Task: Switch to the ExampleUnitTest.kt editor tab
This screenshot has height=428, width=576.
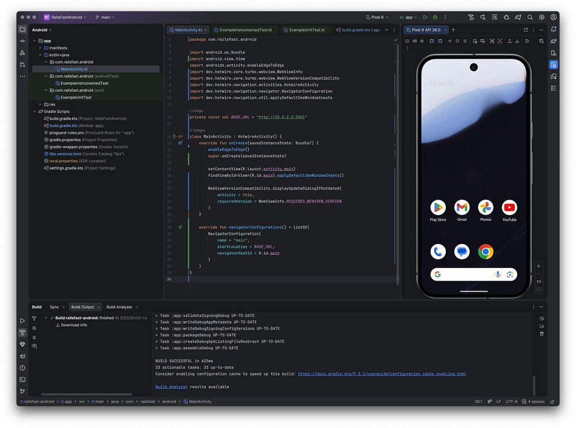Action: [306, 29]
